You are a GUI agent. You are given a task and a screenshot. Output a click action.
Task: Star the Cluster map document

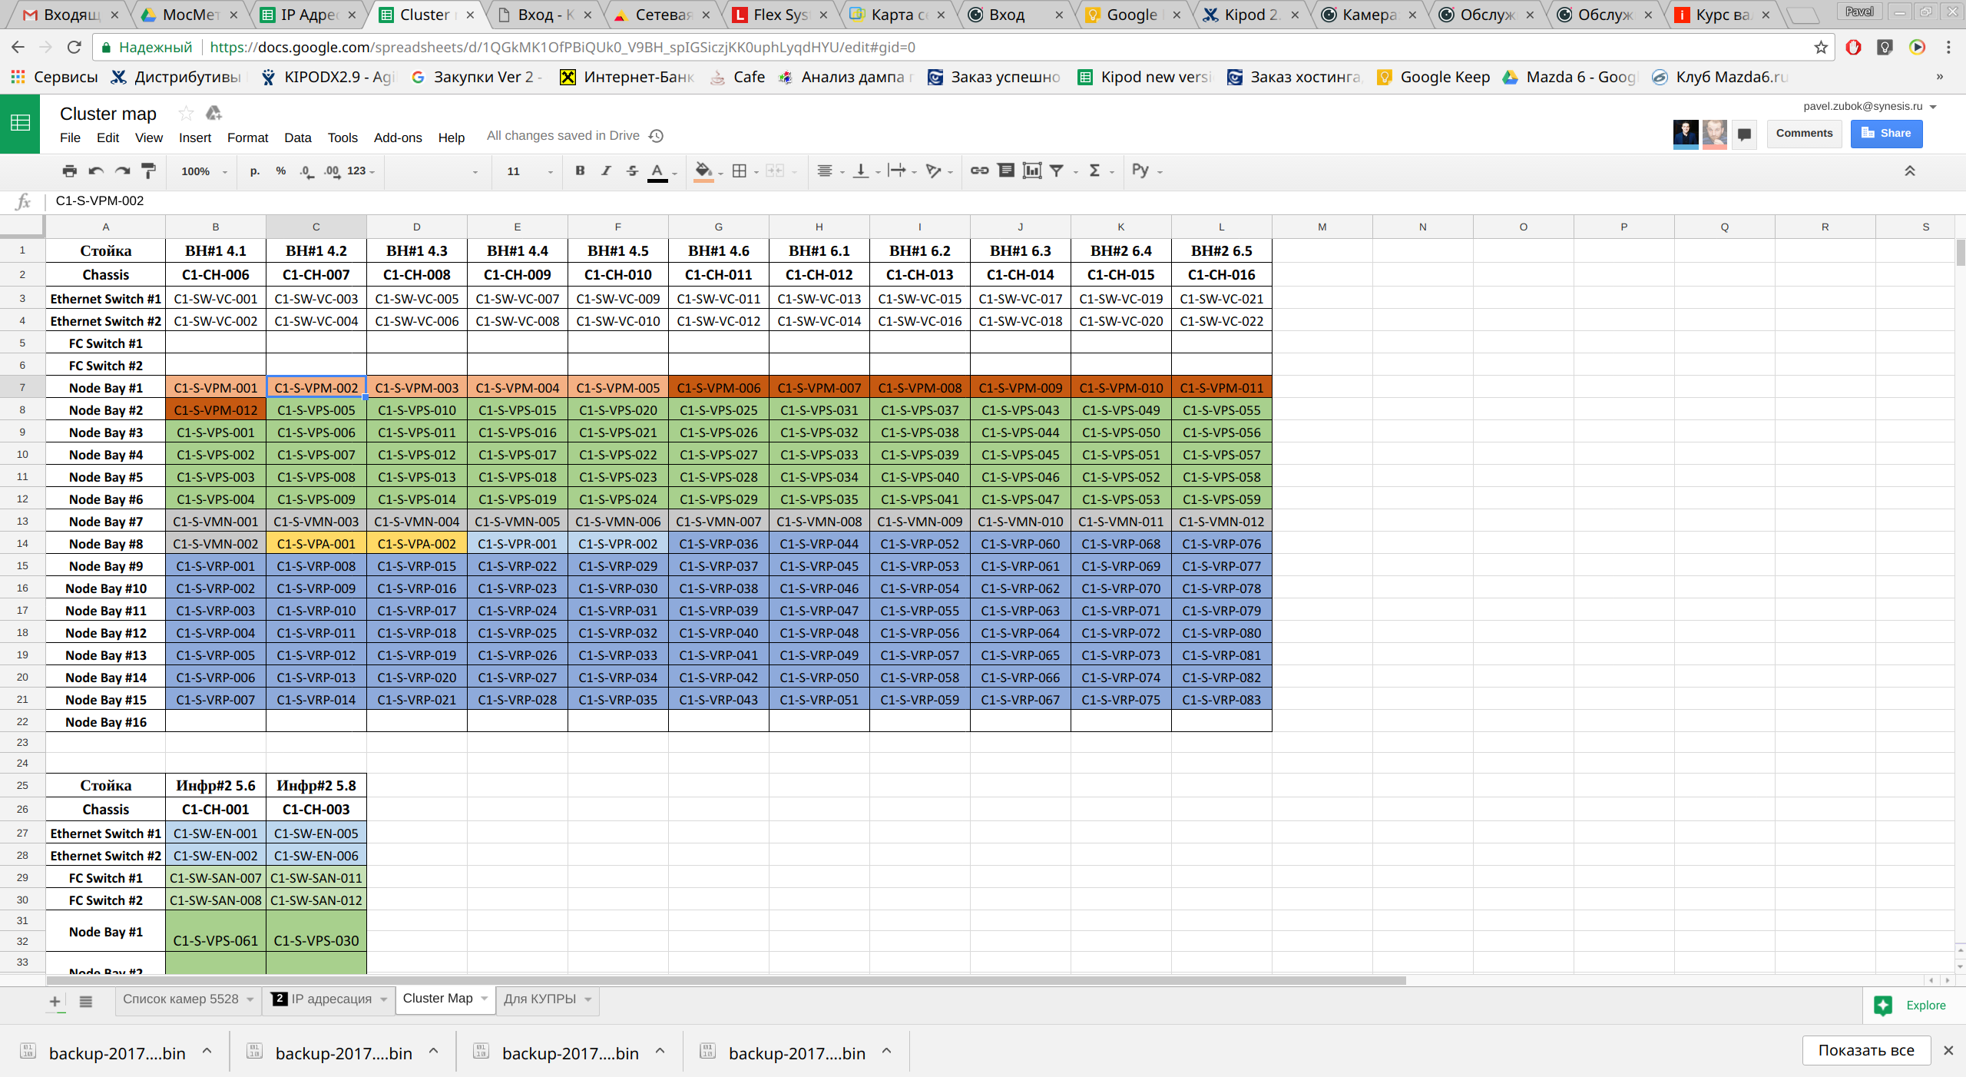point(186,114)
